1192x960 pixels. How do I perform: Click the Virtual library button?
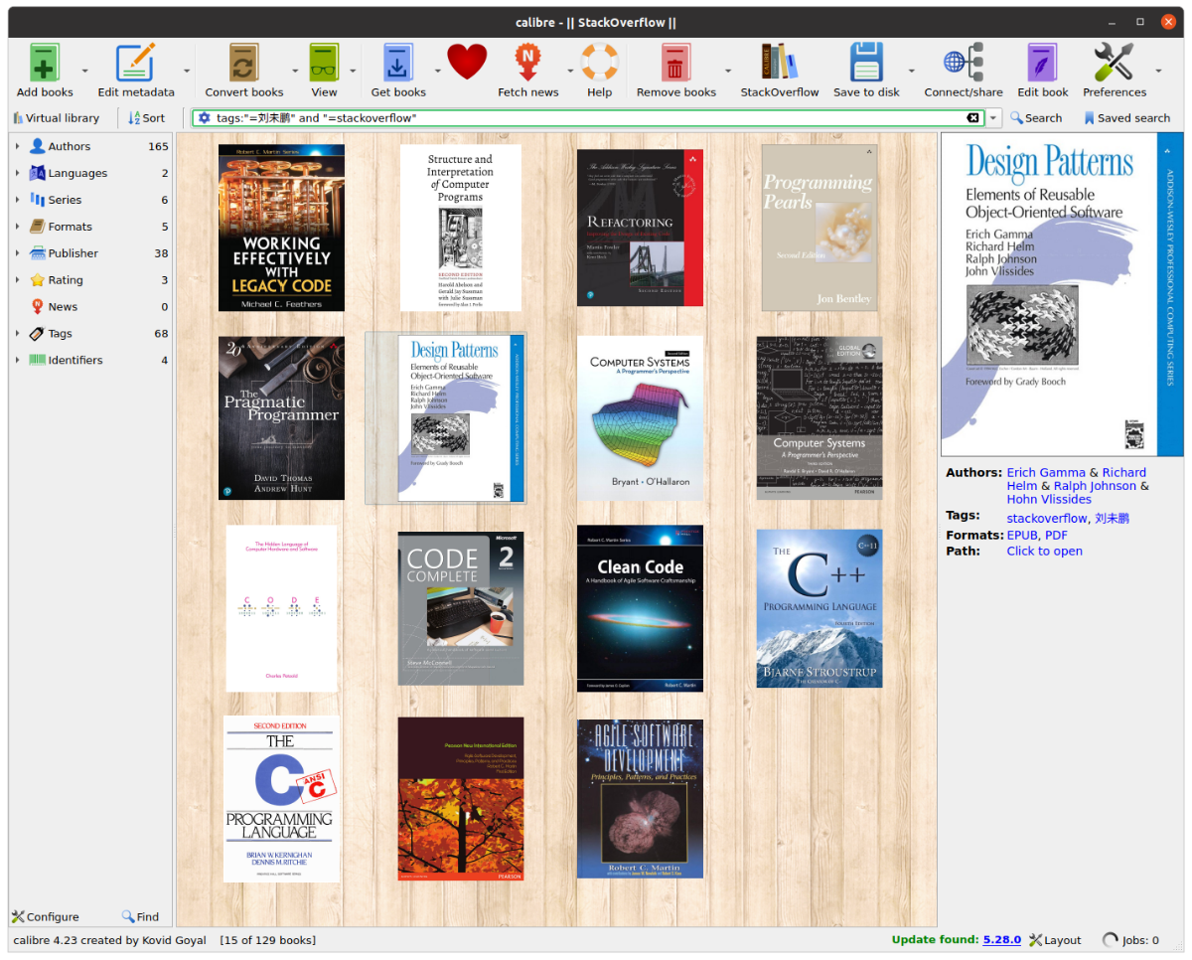point(56,118)
